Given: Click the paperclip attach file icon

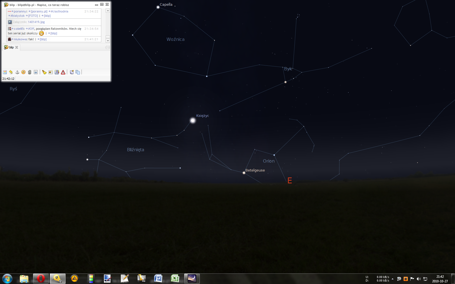Looking at the screenshot, I should [x=30, y=72].
